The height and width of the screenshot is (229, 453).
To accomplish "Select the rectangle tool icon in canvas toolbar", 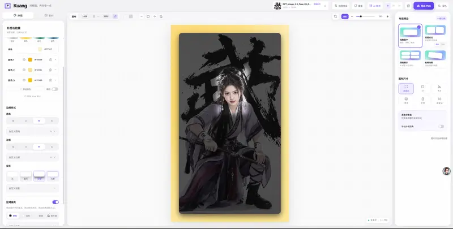I will pos(148,16).
